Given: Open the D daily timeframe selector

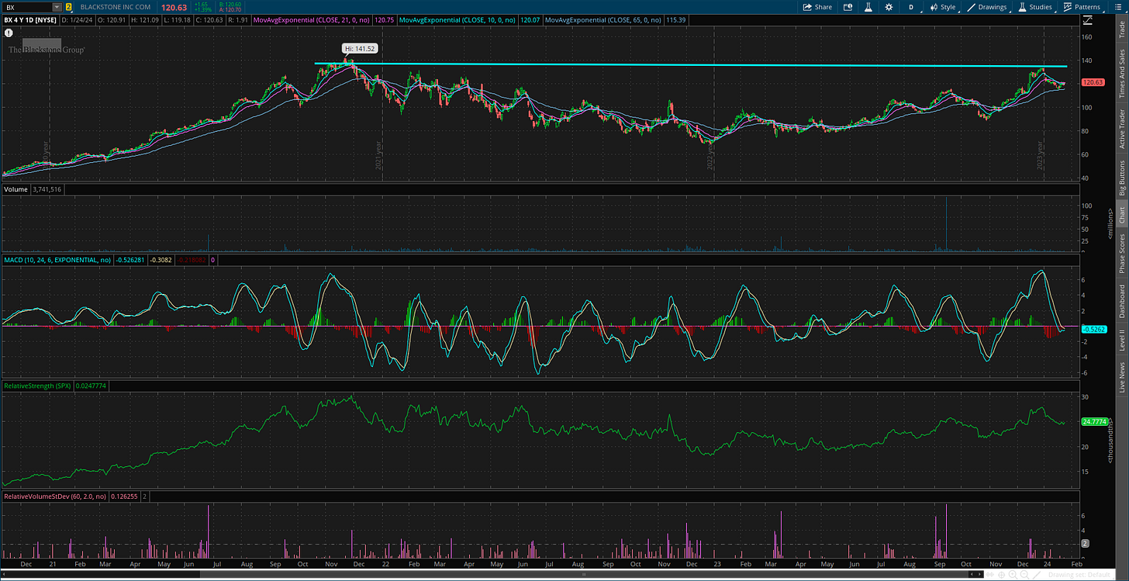Looking at the screenshot, I should point(910,6).
